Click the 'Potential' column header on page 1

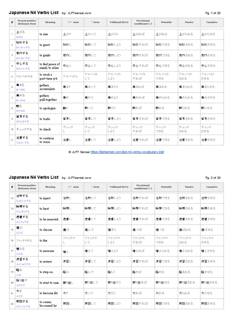coord(166,22)
